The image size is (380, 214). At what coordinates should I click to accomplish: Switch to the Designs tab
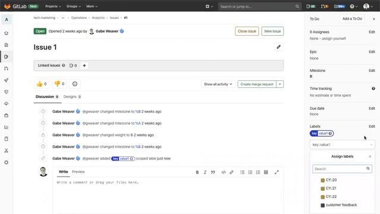click(x=72, y=96)
